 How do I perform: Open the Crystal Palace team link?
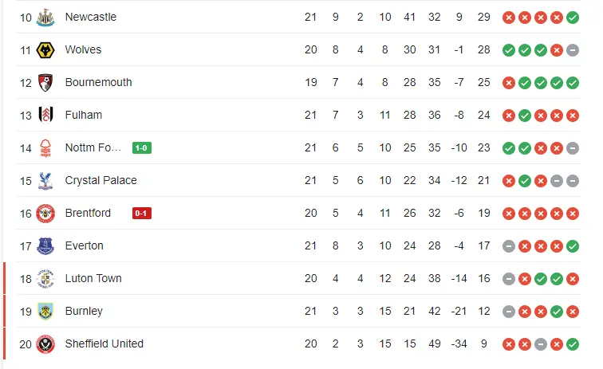click(100, 180)
